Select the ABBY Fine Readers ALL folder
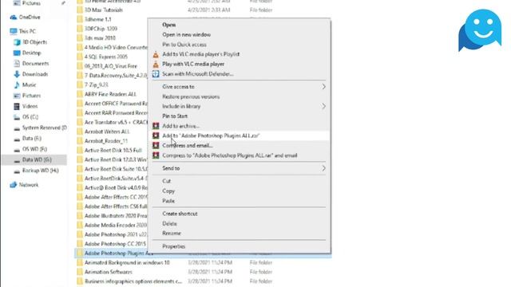Screen dimensions: 511x287 [110, 94]
